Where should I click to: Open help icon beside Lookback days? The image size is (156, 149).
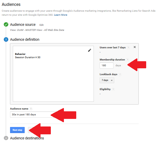point(120,74)
